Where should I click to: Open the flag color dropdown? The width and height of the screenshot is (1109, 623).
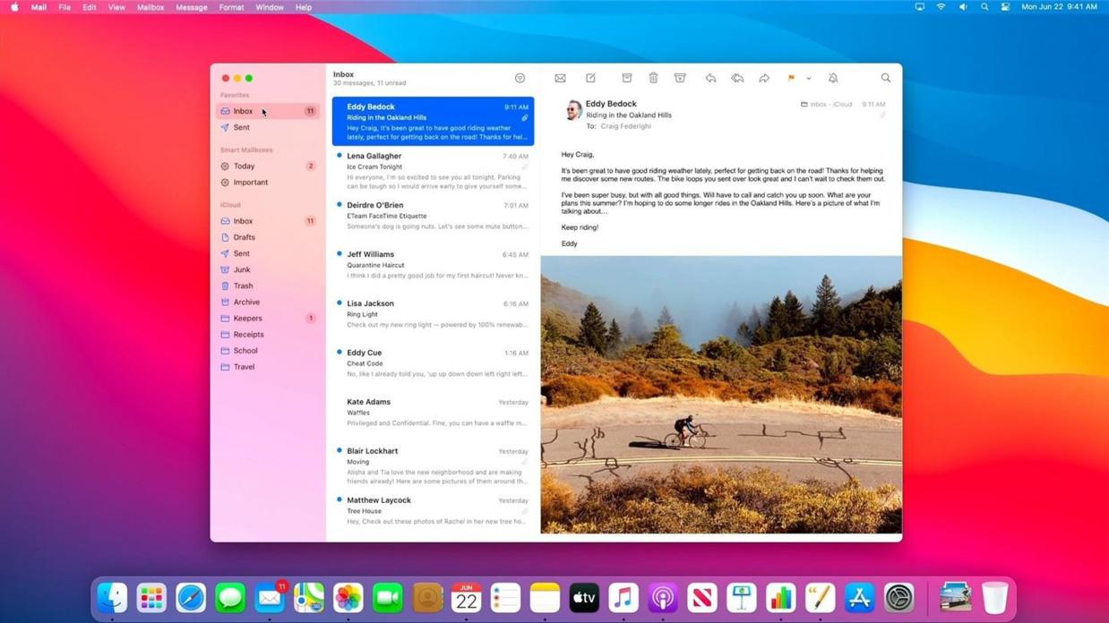809,78
